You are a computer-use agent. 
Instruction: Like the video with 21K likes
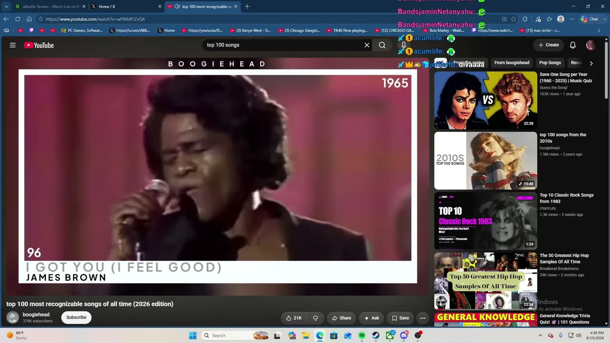pos(294,318)
